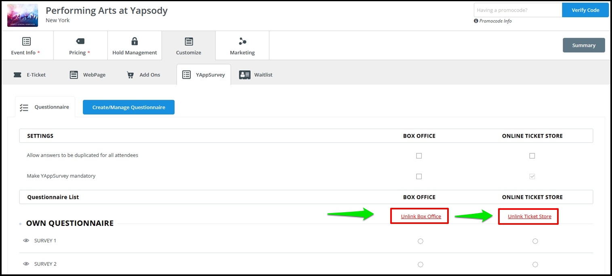Click the Add Ons cart icon
Screen dimensions: 612x276
coord(130,75)
